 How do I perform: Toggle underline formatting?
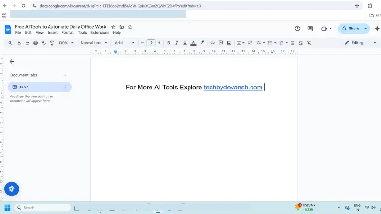(x=185, y=43)
